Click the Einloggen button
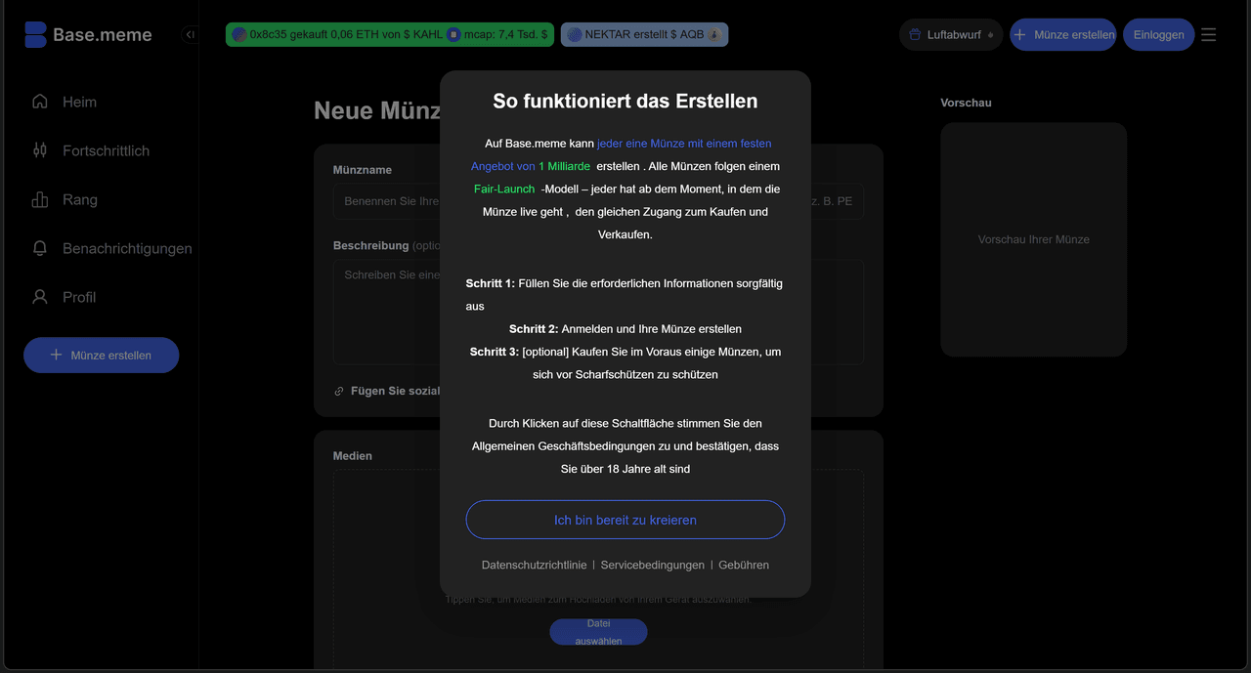The height and width of the screenshot is (673, 1251). coord(1158,33)
